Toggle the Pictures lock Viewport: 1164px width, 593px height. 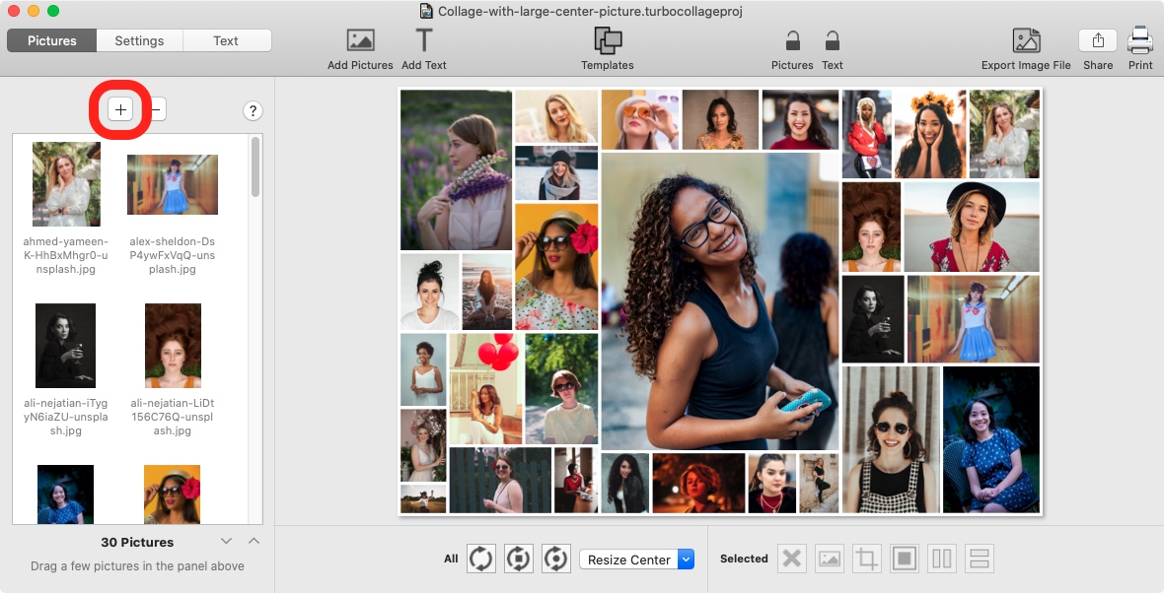[792, 41]
